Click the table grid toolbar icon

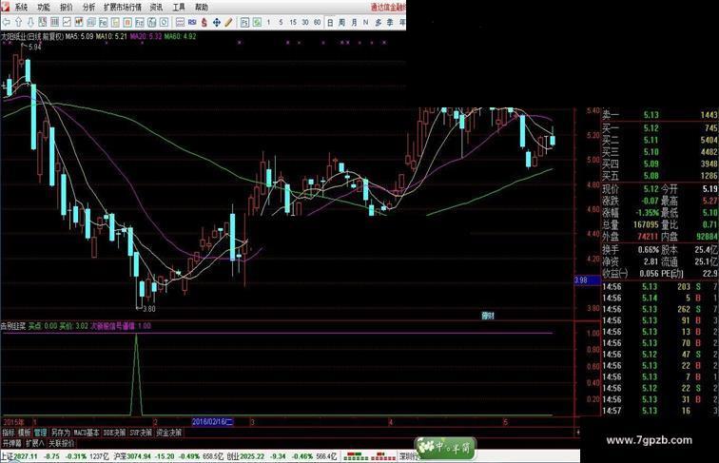tap(54, 22)
